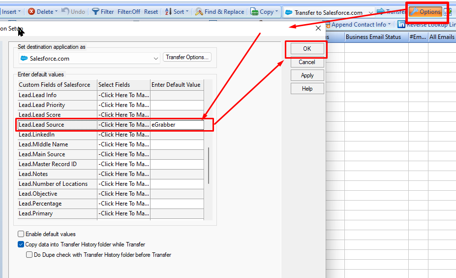This screenshot has height=278, width=456.
Task: Click the Sort A-Z icon
Action: [x=168, y=12]
